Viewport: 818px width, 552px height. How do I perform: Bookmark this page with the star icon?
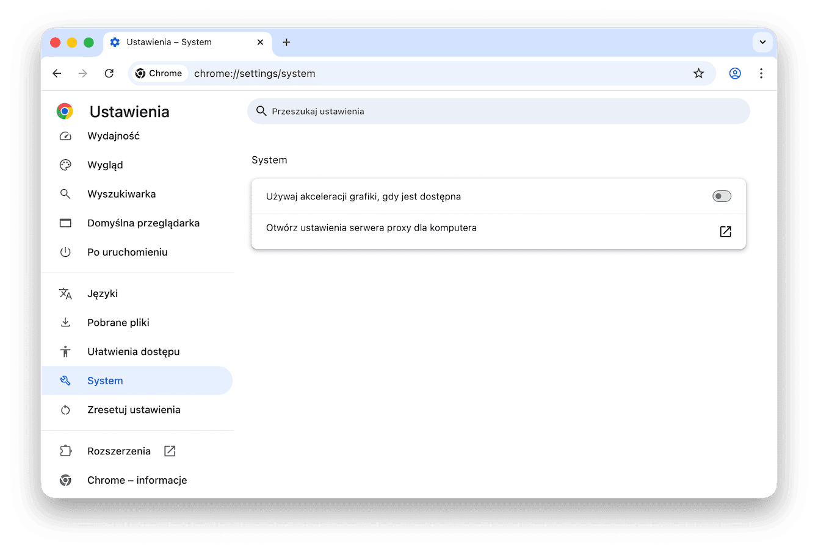tap(698, 73)
